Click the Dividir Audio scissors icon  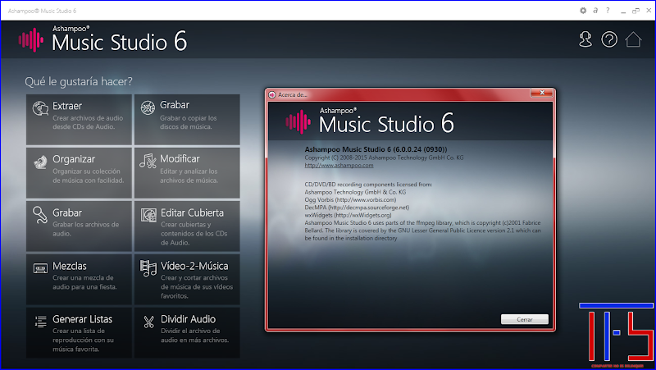pos(149,322)
